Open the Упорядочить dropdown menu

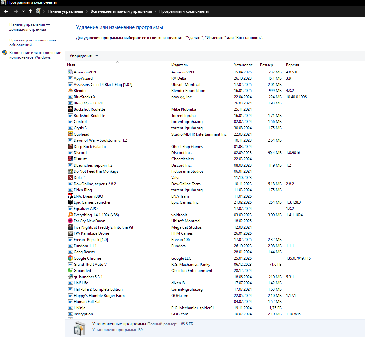tap(84, 56)
